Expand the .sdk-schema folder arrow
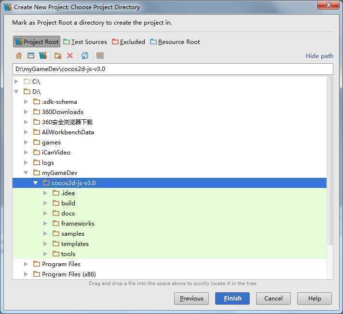This screenshot has height=314, width=343. (x=26, y=101)
